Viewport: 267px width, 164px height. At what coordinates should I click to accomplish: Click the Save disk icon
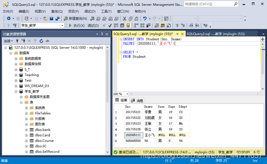[52, 18]
